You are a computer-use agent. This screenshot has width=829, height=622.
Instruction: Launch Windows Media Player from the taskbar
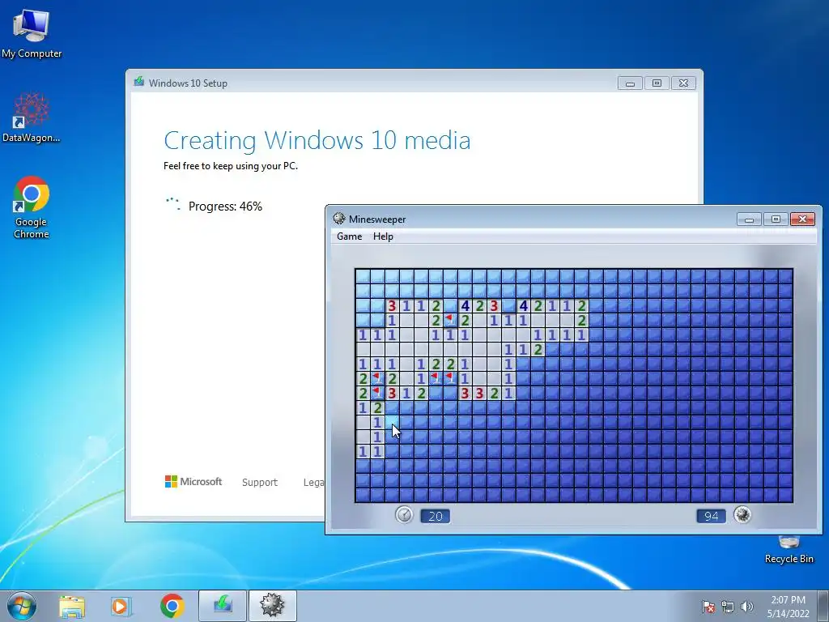(121, 606)
